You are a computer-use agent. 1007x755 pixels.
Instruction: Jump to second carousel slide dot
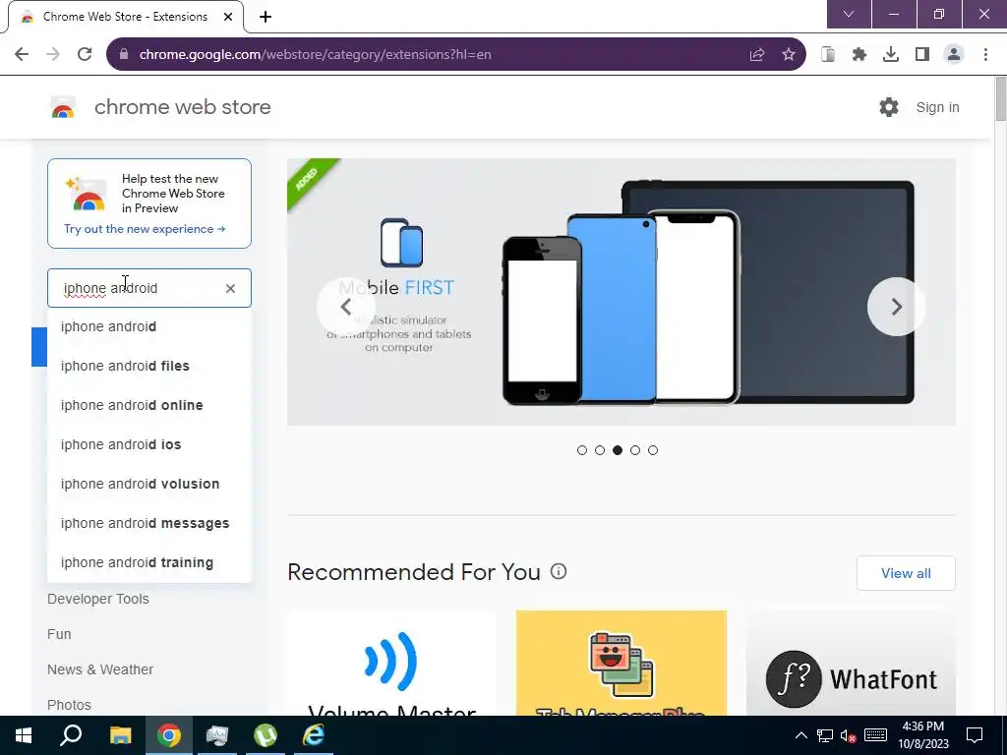click(x=600, y=450)
